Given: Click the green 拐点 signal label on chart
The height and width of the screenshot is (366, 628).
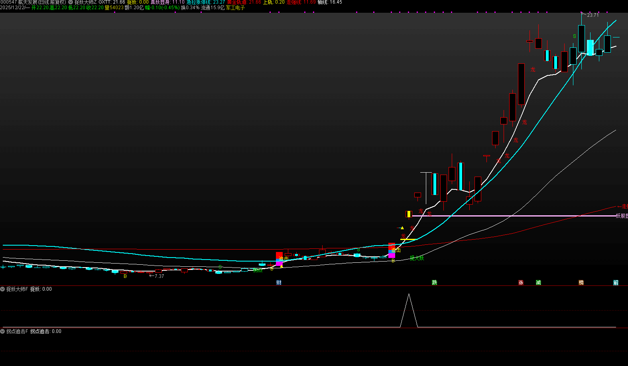Looking at the screenshot, I should pos(258,270).
